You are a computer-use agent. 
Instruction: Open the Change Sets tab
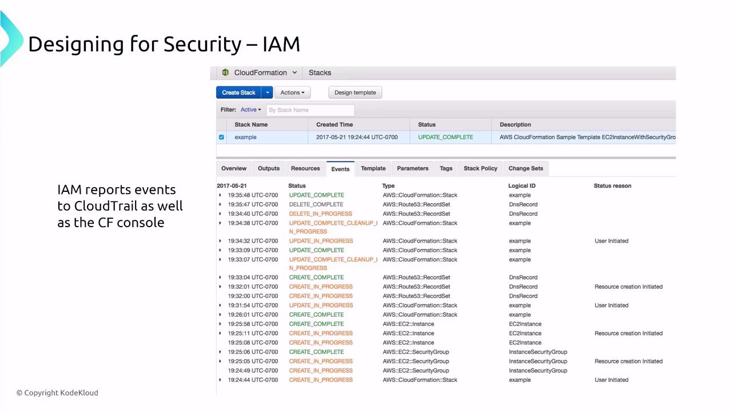pyautogui.click(x=526, y=168)
